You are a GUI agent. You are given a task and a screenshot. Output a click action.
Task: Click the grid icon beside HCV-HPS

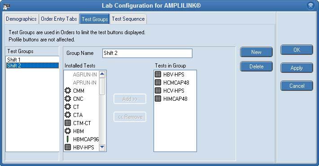point(158,90)
